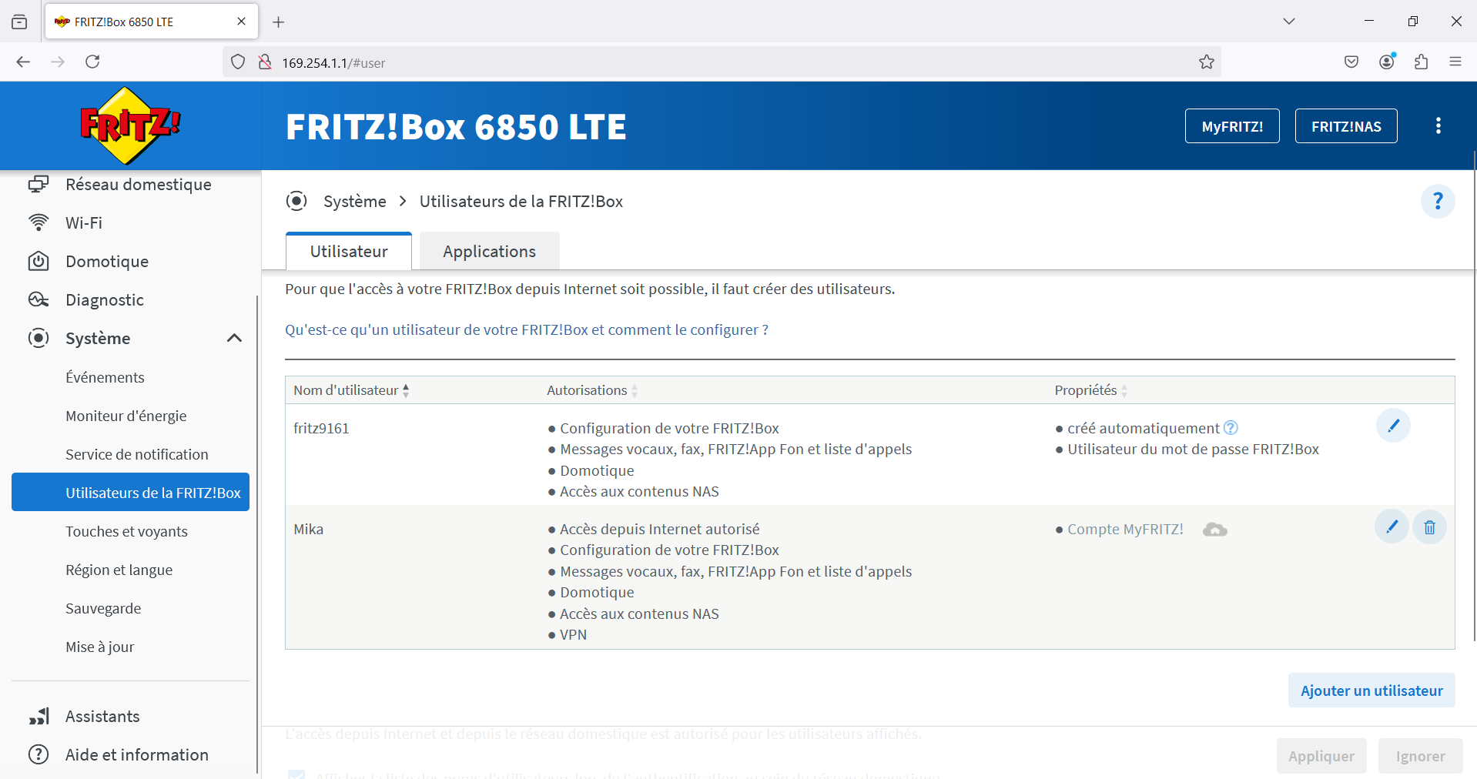Click the Wi-Fi sidebar icon
Screen dimensions: 1477x779
click(39, 222)
